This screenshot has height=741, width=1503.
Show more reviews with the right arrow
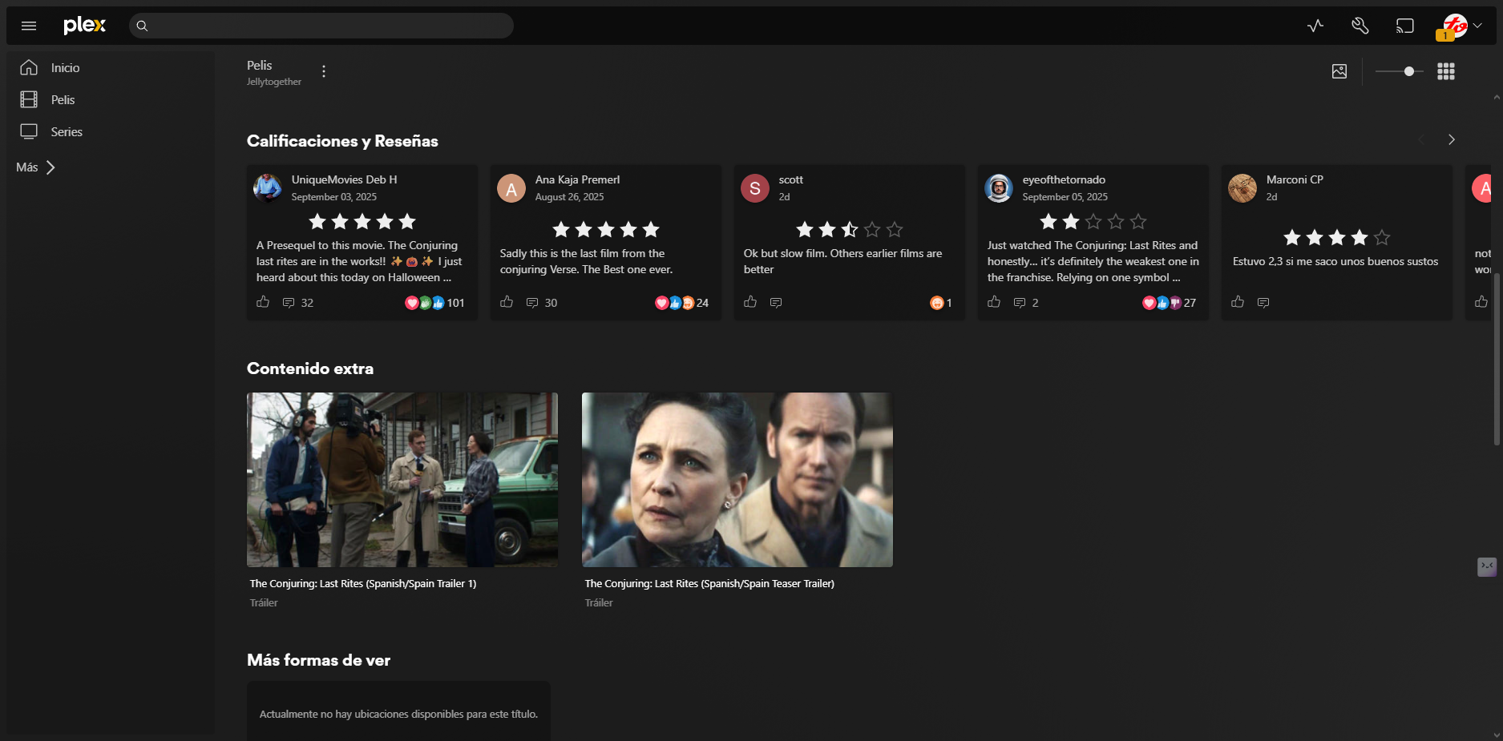pyautogui.click(x=1452, y=139)
